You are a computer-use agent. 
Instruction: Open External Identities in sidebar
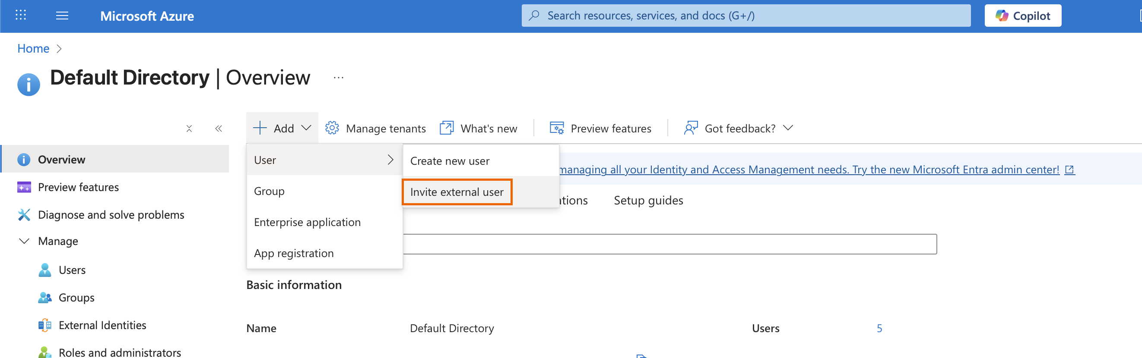(x=102, y=325)
